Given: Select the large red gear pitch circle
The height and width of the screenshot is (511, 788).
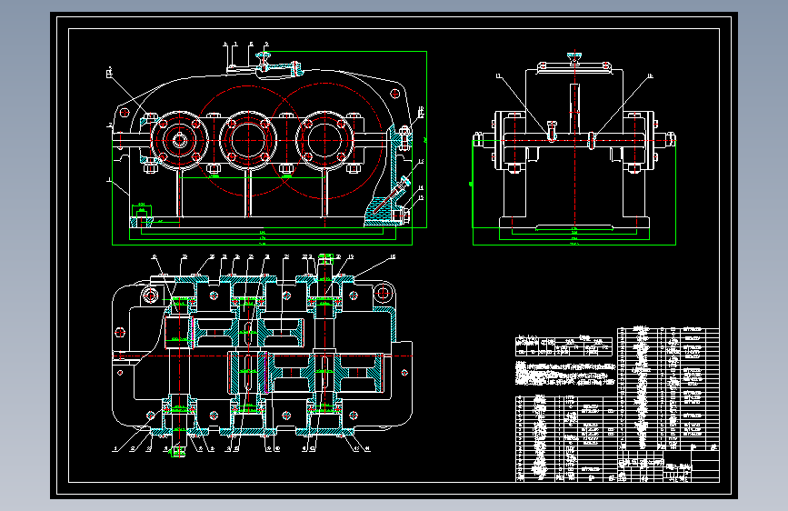Looking at the screenshot, I should click(x=325, y=140).
